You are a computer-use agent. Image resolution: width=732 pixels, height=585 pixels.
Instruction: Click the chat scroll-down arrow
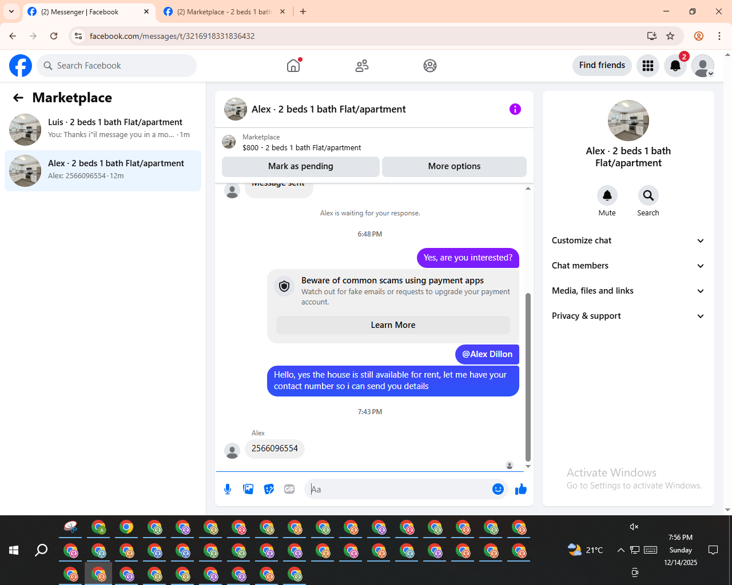pos(528,466)
